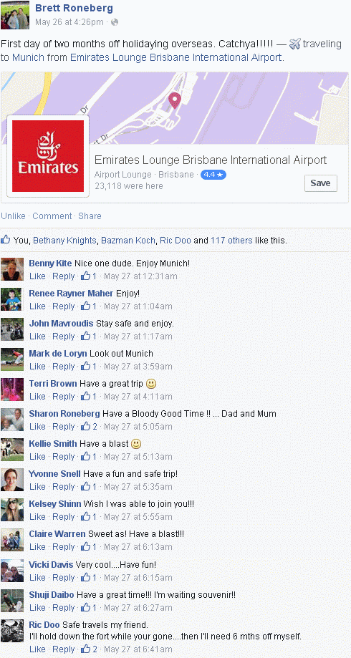Save the Emirates Lounge place

[x=320, y=183]
